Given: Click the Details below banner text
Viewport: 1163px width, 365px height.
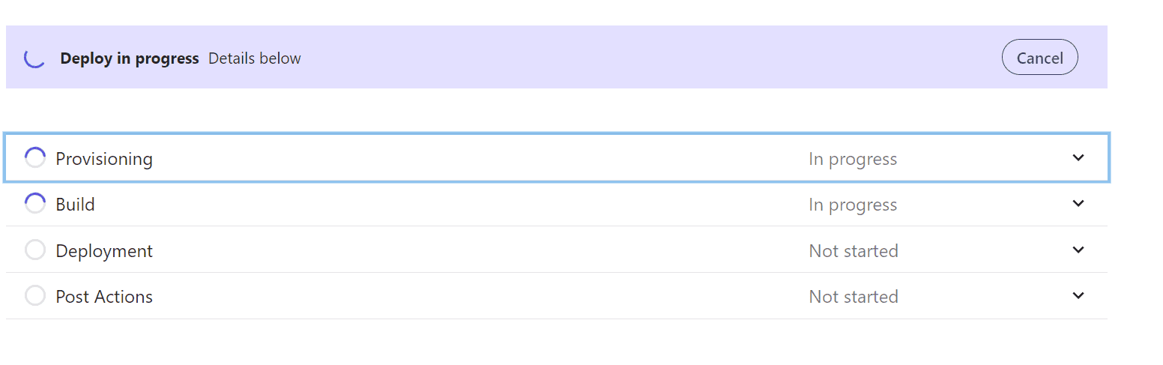Looking at the screenshot, I should pyautogui.click(x=255, y=58).
